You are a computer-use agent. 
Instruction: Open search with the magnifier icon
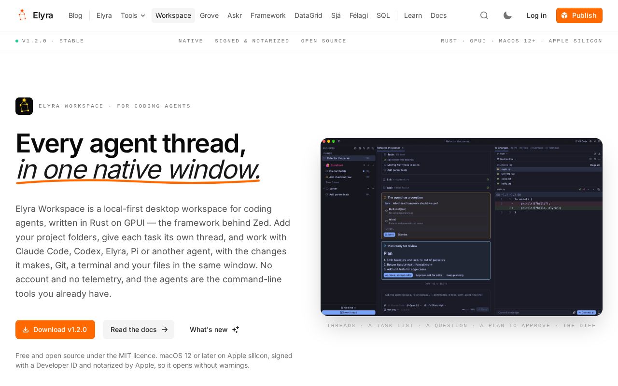click(484, 15)
